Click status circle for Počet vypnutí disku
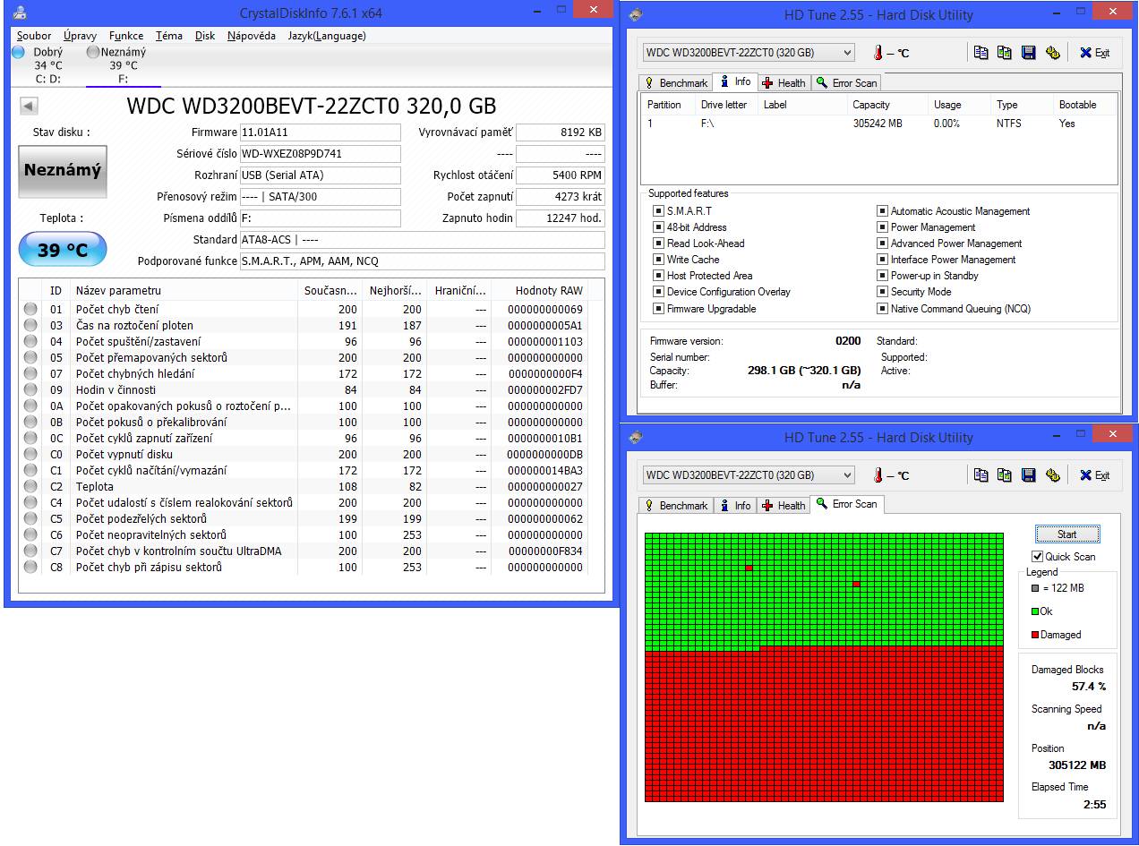This screenshot has width=1139, height=846. pos(30,454)
